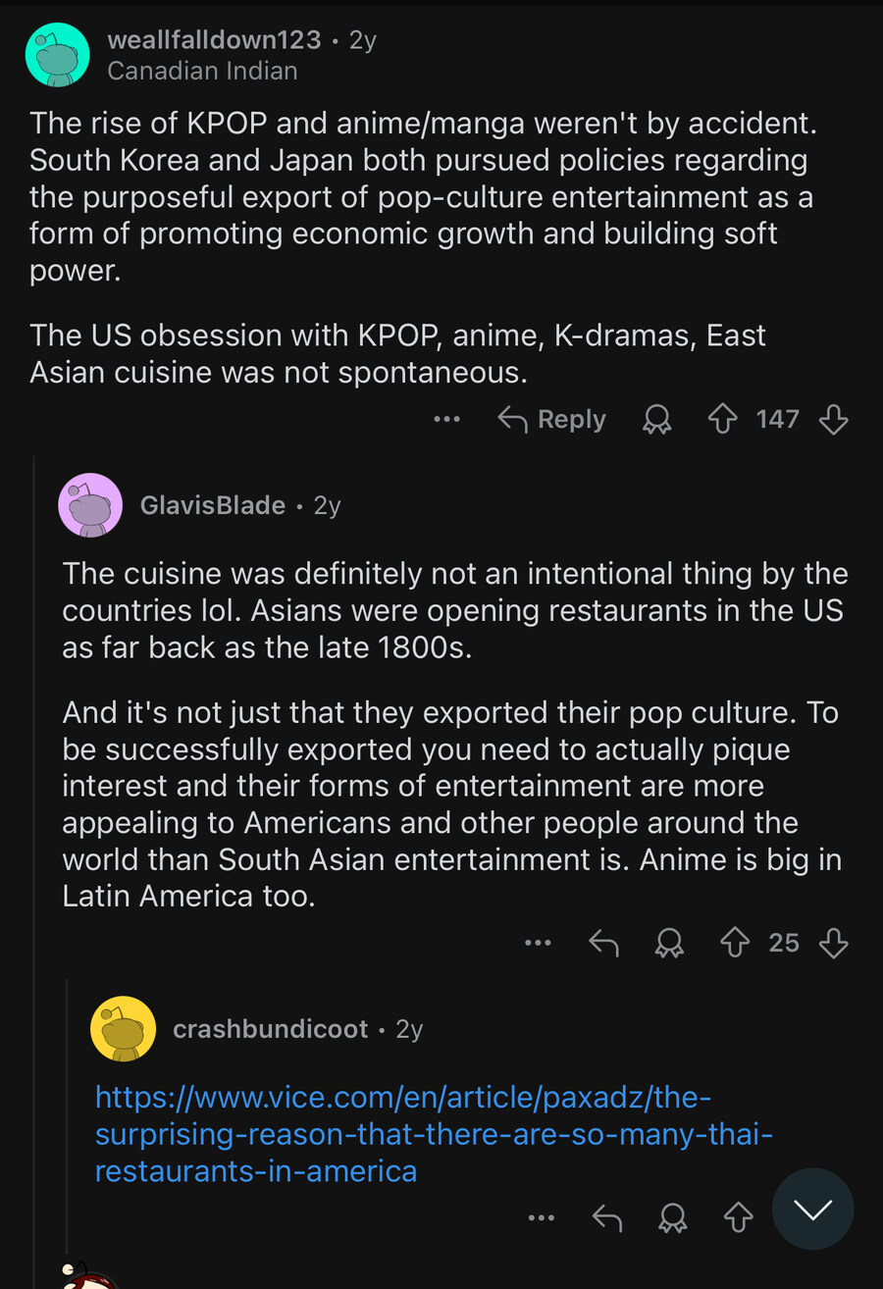The image size is (883, 1289).
Task: Tap crashbundicoot's yellow Snoo avatar
Action: (123, 1029)
